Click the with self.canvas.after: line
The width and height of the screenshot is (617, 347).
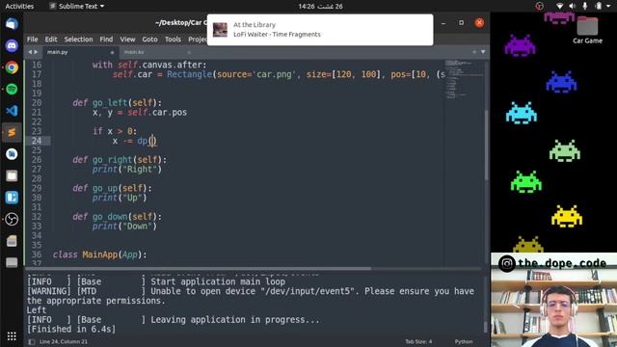pos(149,65)
